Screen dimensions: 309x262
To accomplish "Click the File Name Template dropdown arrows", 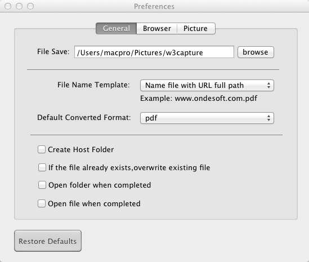I will (268, 86).
